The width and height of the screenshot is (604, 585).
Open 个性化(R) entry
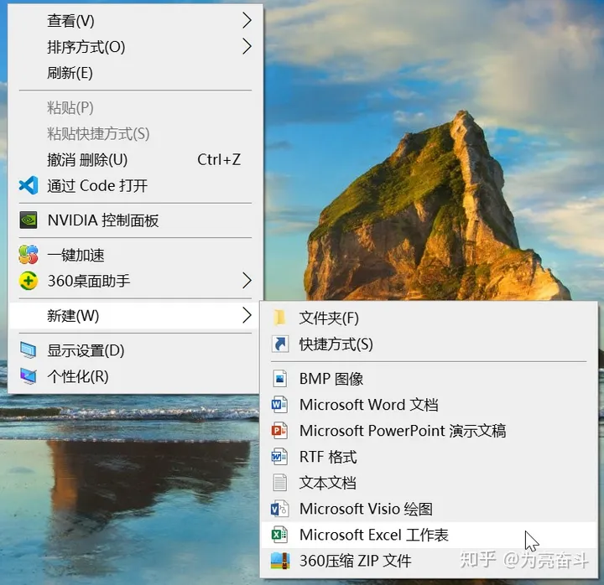click(135, 376)
